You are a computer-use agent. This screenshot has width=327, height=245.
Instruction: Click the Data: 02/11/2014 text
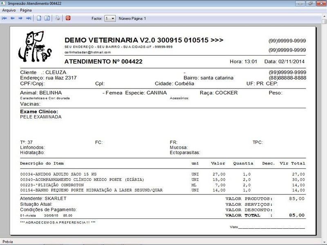pos(284,62)
